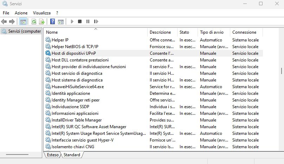This screenshot has height=164, width=284.
Task: Select Informazioni applicazioni service name
Action: pyautogui.click(x=75, y=113)
